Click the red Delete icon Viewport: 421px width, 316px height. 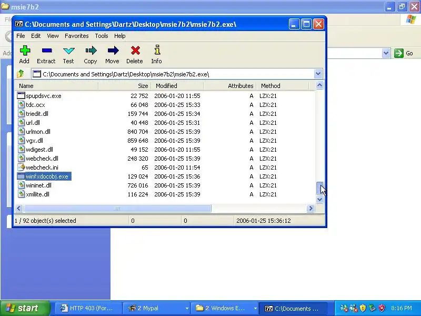[x=135, y=51]
